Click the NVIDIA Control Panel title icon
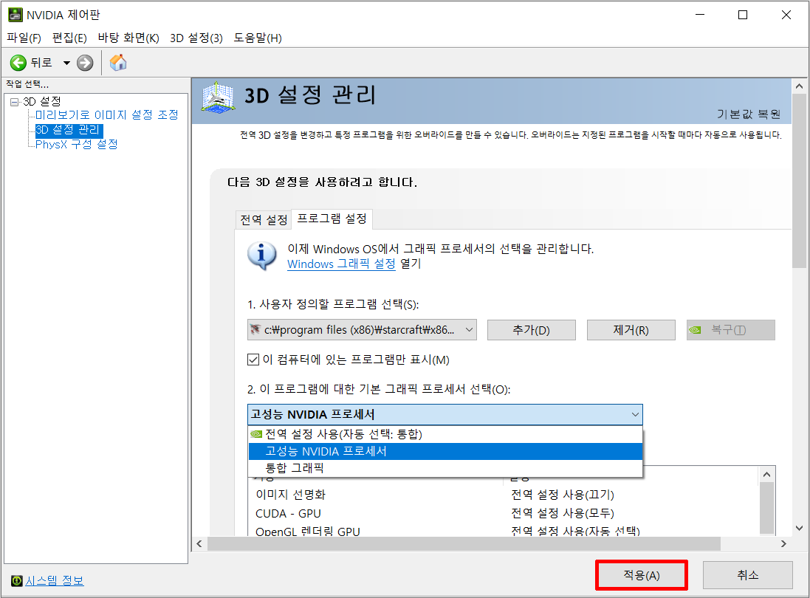Image resolution: width=810 pixels, height=598 pixels. (16, 15)
